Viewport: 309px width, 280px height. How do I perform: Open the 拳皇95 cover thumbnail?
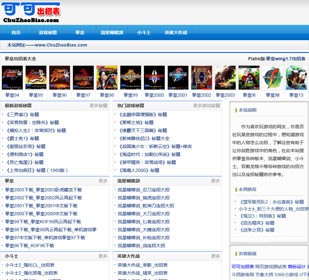coord(36,78)
